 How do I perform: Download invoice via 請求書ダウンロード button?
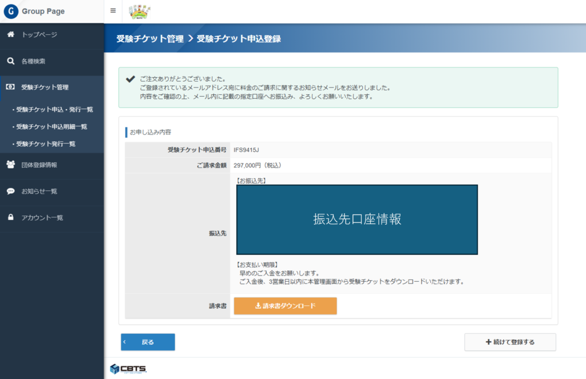point(285,306)
